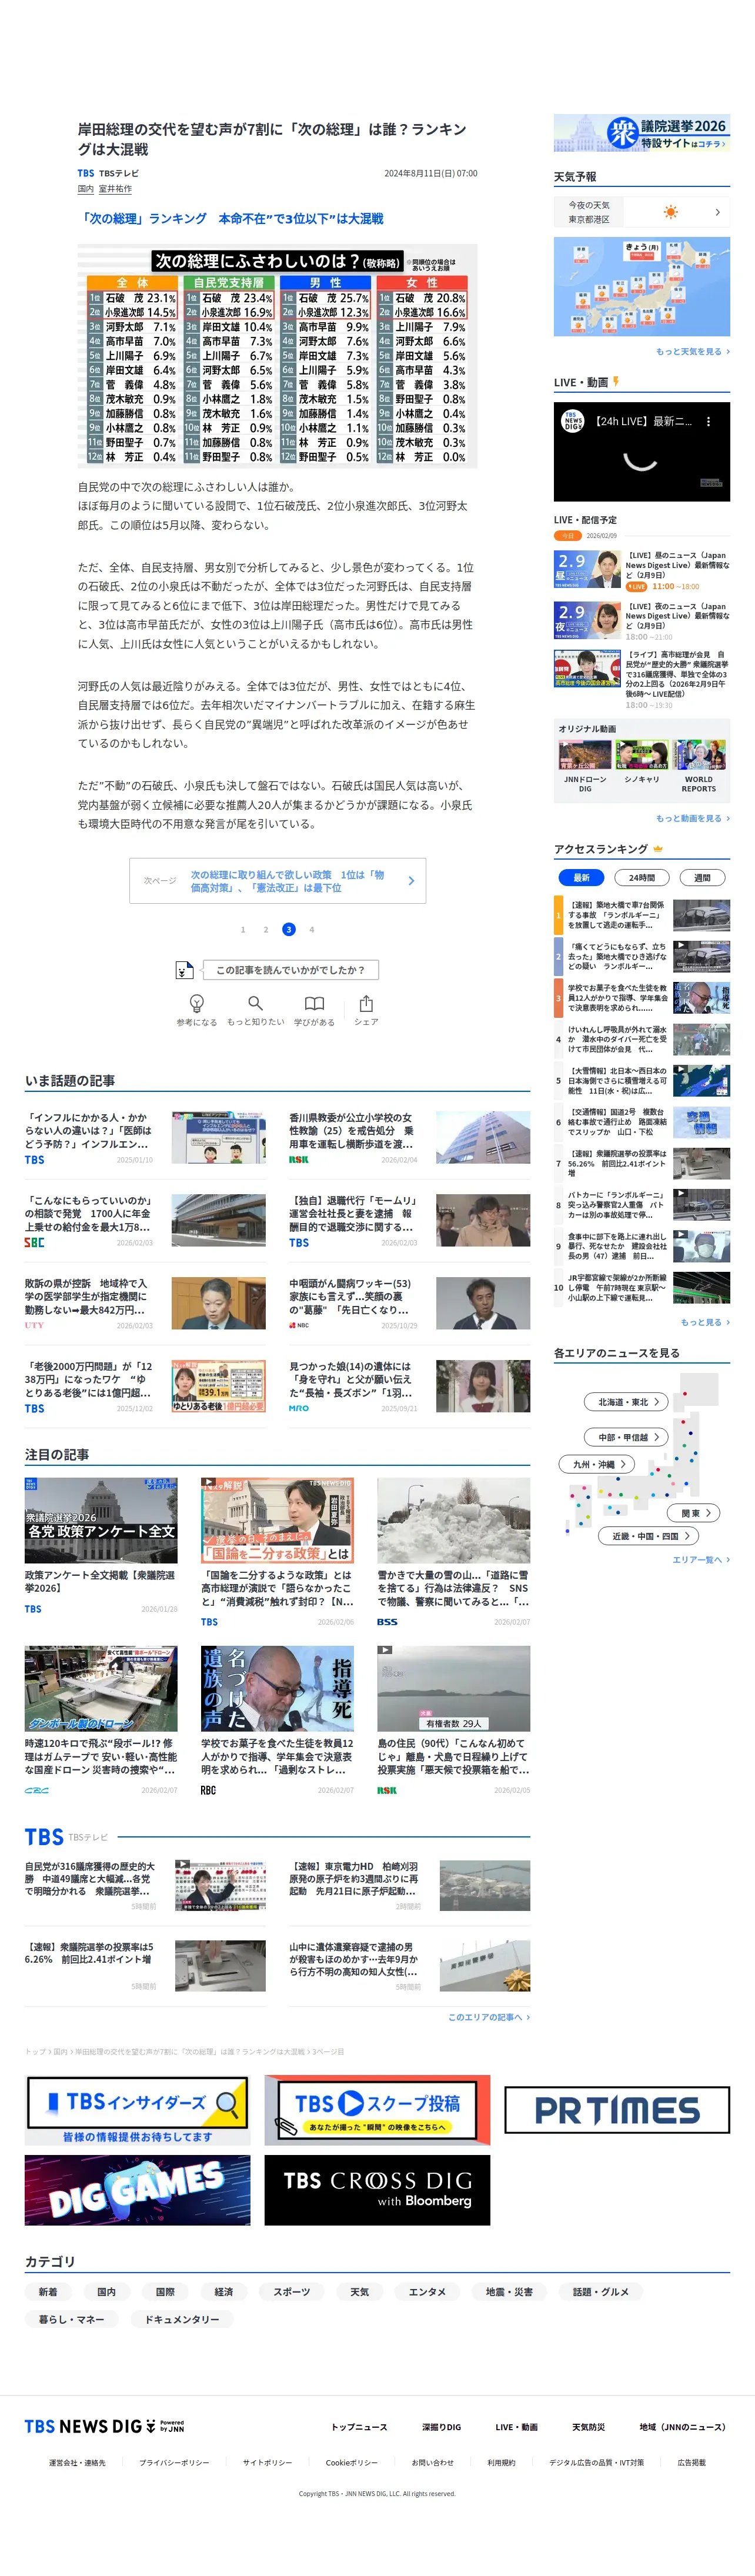The height and width of the screenshot is (2576, 755).
Task: Click the 国内 tag under article title
Action: coord(86,189)
